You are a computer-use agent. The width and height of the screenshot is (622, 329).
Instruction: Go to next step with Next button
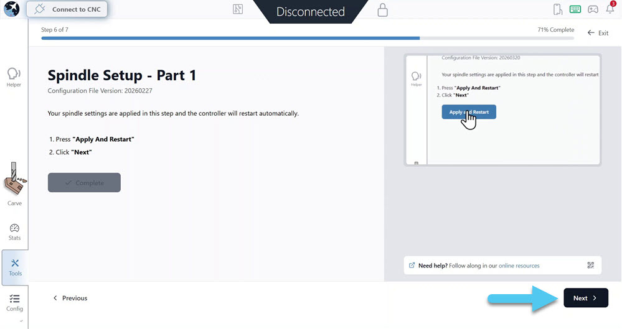[x=585, y=298]
